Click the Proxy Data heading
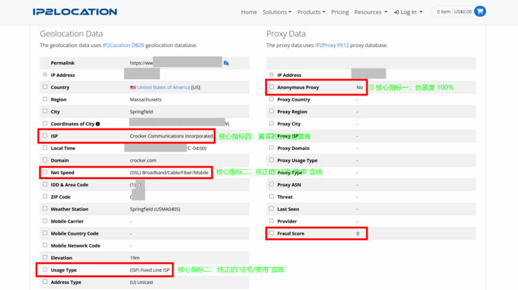 coord(286,34)
